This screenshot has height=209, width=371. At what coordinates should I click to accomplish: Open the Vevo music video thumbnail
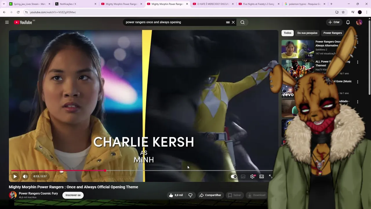click(x=288, y=89)
